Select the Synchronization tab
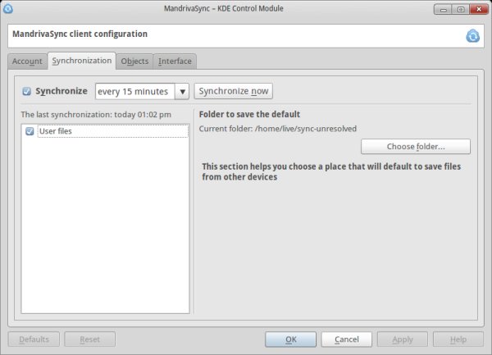Image resolution: width=492 pixels, height=355 pixels. 81,61
